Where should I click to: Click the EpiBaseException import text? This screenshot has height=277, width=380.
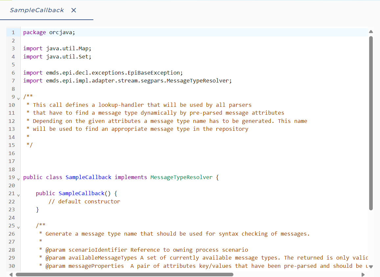103,73
